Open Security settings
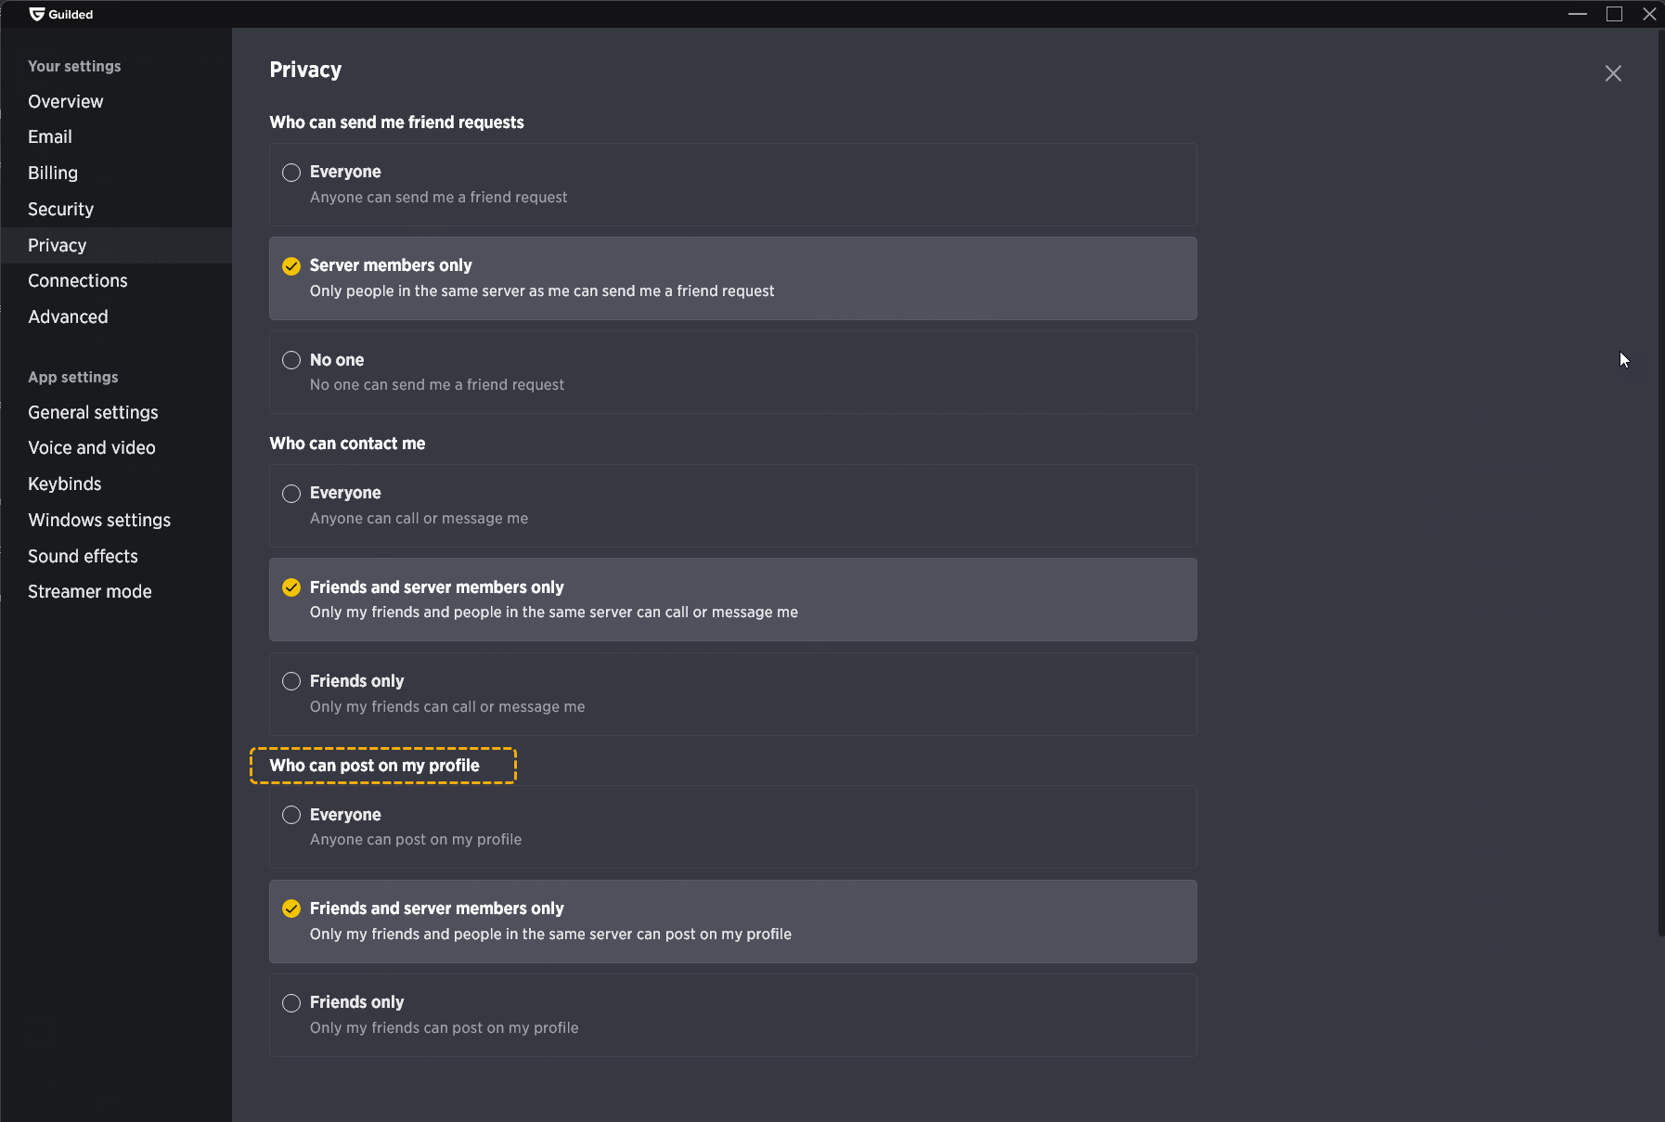1665x1122 pixels. 116,209
